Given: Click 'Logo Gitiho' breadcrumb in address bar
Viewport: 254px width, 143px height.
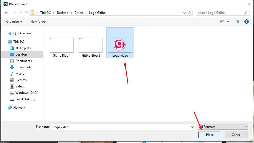Looking at the screenshot, I should coord(97,12).
